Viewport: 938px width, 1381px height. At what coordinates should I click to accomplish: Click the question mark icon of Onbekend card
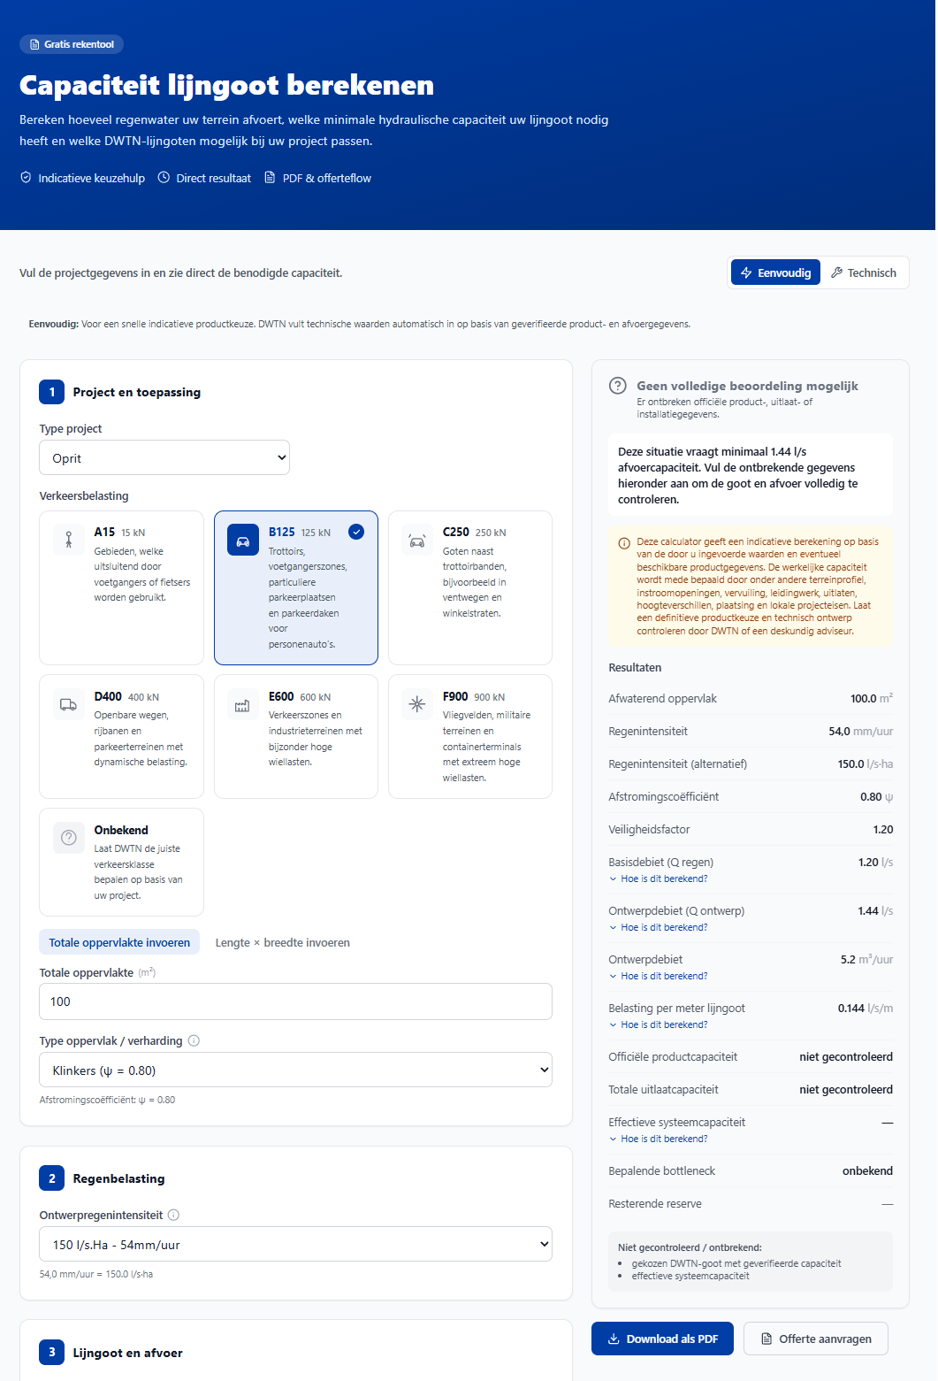pos(69,838)
